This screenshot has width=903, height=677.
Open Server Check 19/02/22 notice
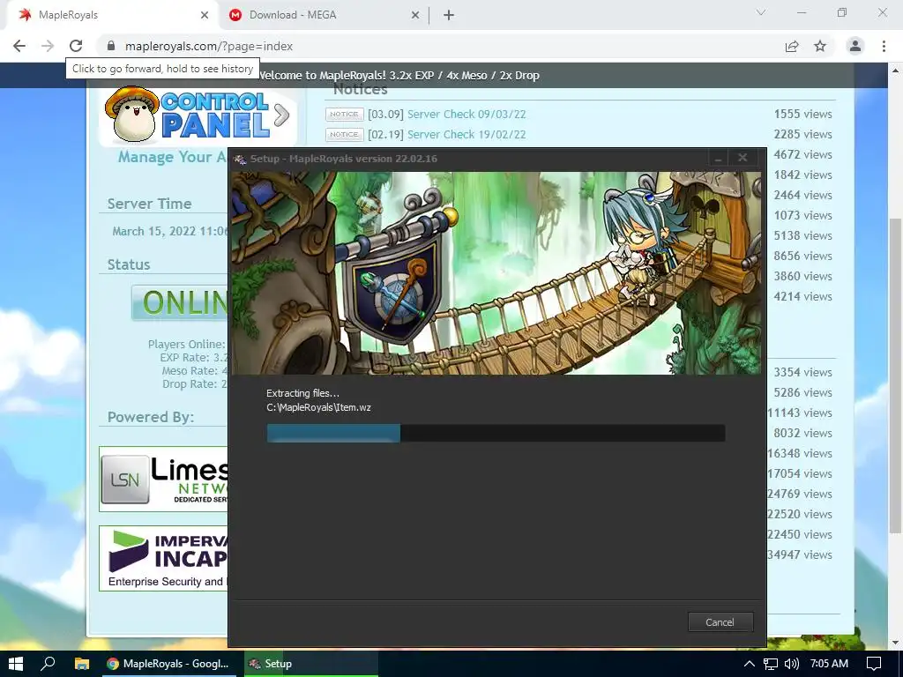[x=466, y=134]
